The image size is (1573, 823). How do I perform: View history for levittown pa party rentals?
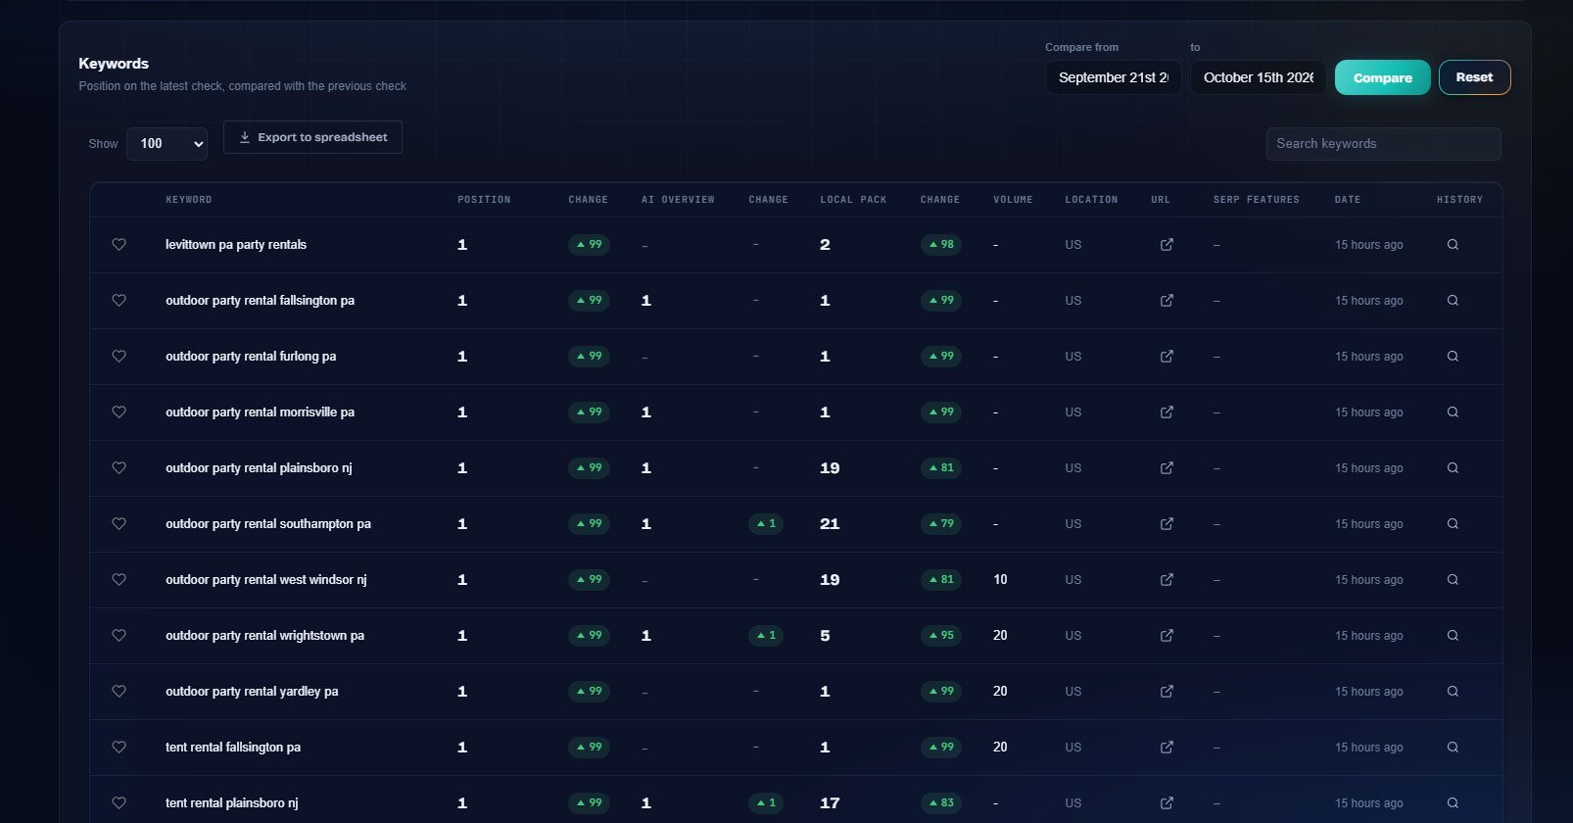tap(1453, 245)
